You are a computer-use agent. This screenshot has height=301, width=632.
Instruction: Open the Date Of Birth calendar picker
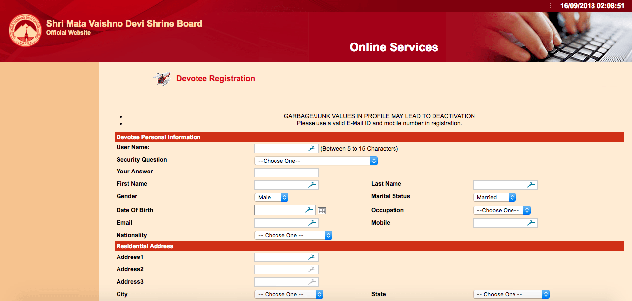tap(322, 210)
